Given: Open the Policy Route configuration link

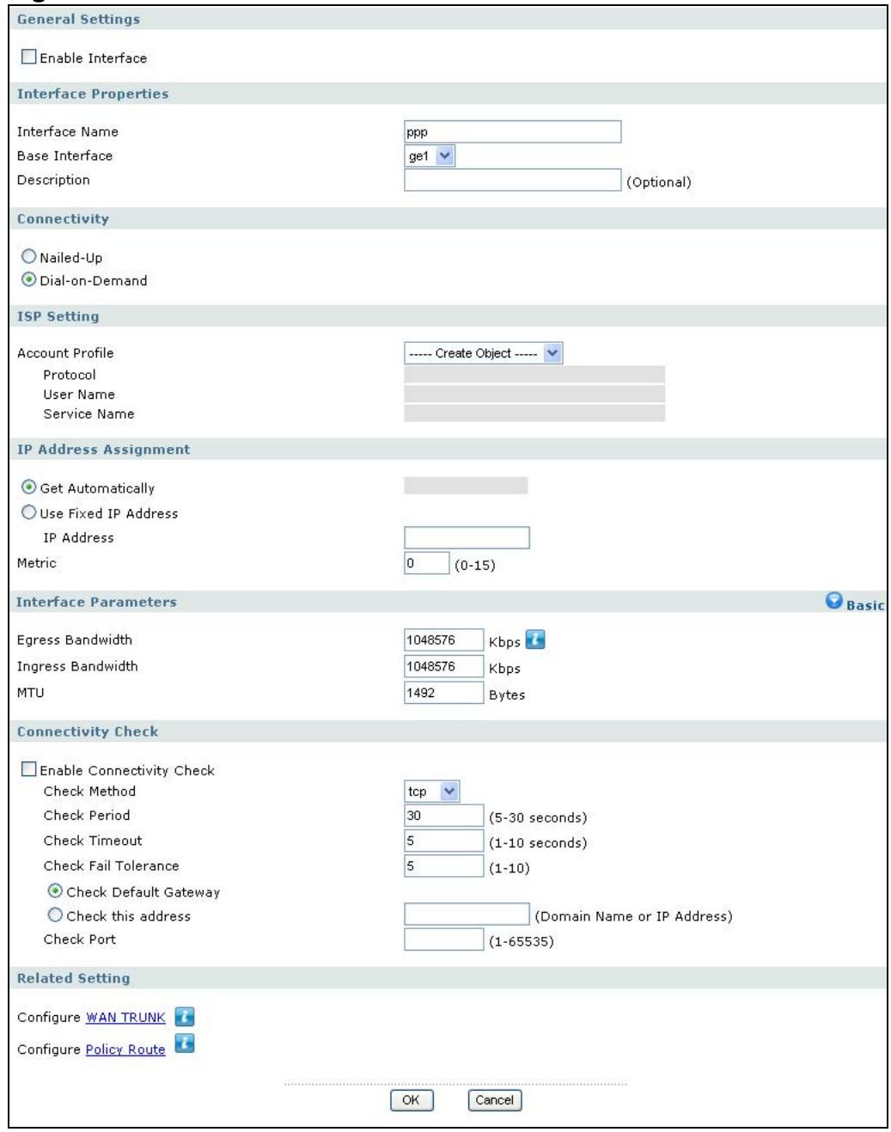Looking at the screenshot, I should [125, 1049].
